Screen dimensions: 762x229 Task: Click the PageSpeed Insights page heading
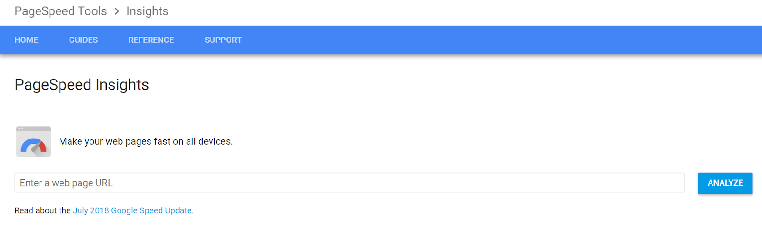click(x=81, y=85)
